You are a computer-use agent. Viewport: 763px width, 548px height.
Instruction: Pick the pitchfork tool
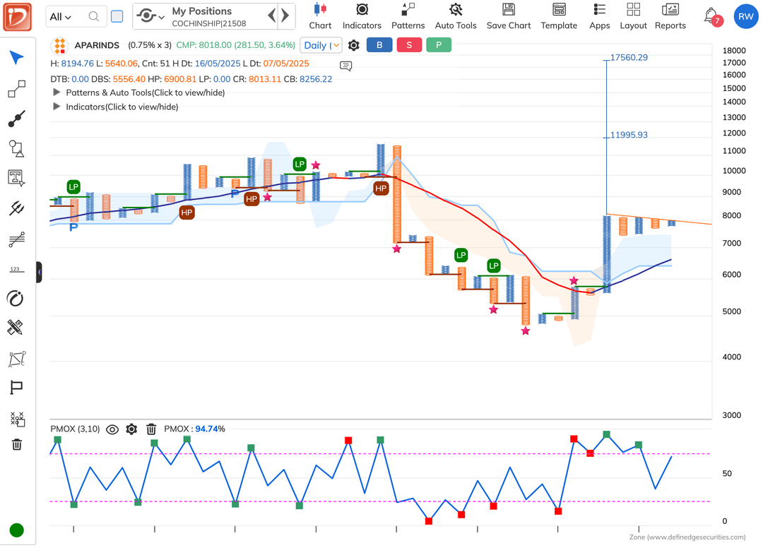point(16,208)
